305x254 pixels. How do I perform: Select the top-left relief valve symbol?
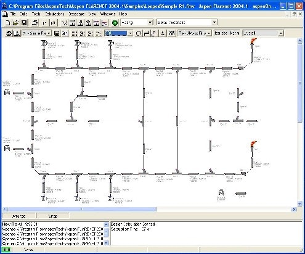(x=44, y=43)
